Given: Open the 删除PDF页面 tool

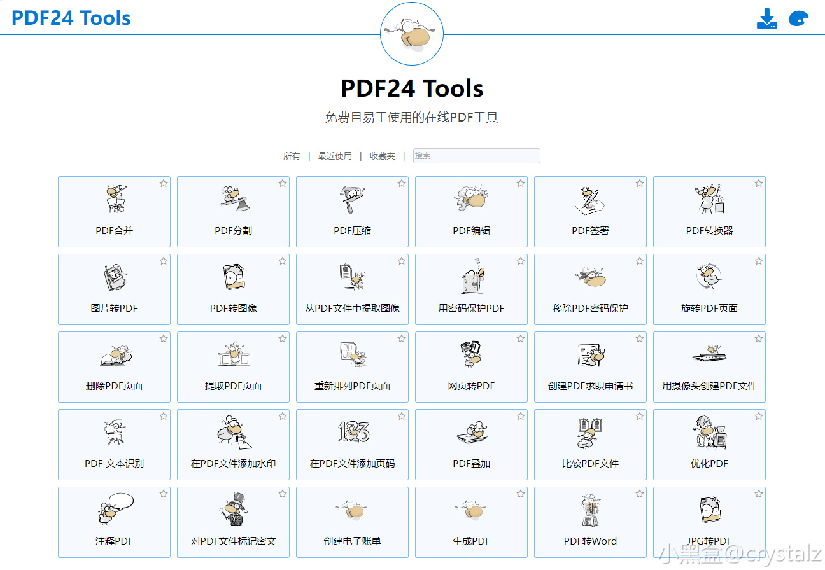Looking at the screenshot, I should tap(114, 367).
